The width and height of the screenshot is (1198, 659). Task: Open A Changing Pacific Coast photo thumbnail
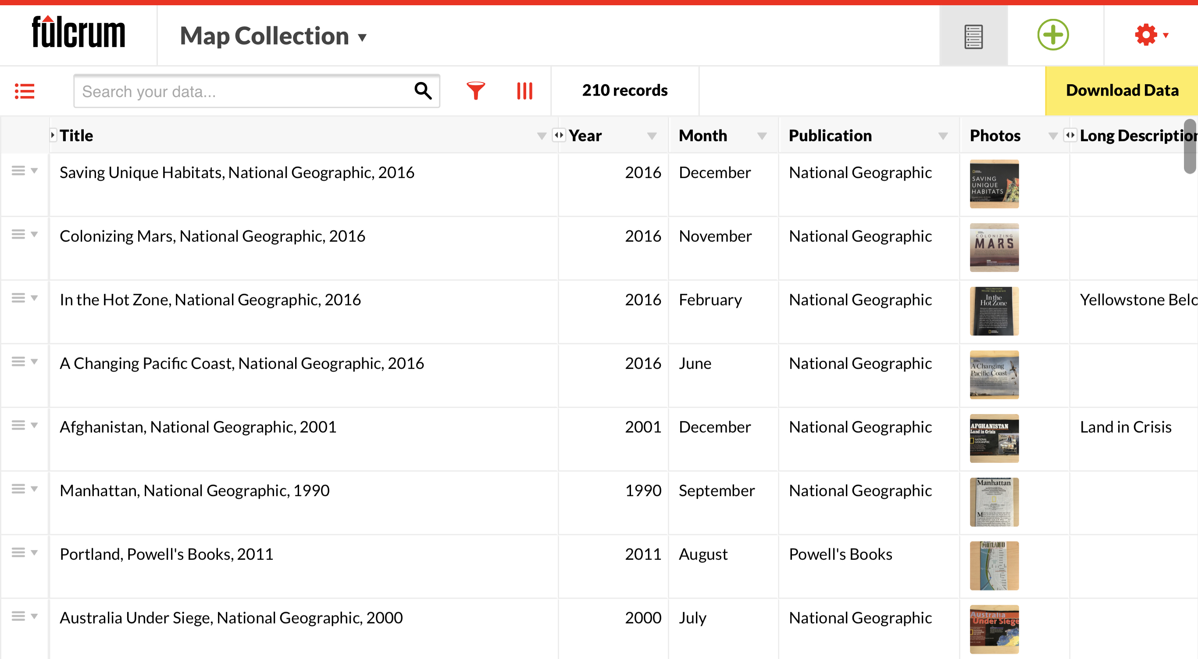[994, 375]
